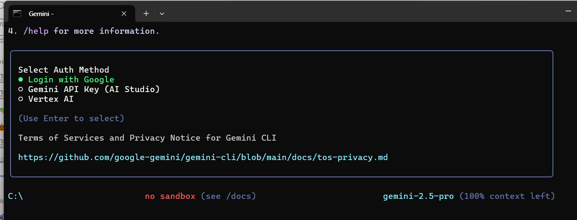Click the gemini-2.5-pro model name
Screen dimensions: 577x220
click(x=419, y=196)
